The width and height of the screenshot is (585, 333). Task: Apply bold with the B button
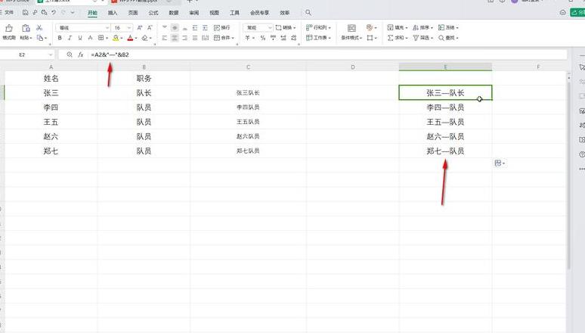click(60, 38)
